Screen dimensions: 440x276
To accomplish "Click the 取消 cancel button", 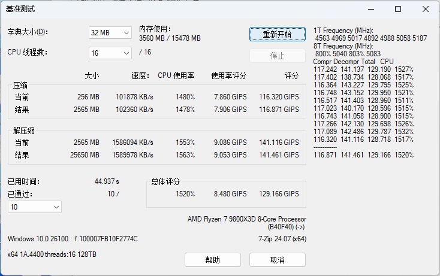I will (277, 260).
